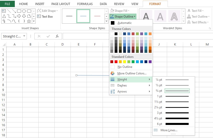Select 1 pt line weight
Viewport: 213px width, 138px height.
point(173,96)
